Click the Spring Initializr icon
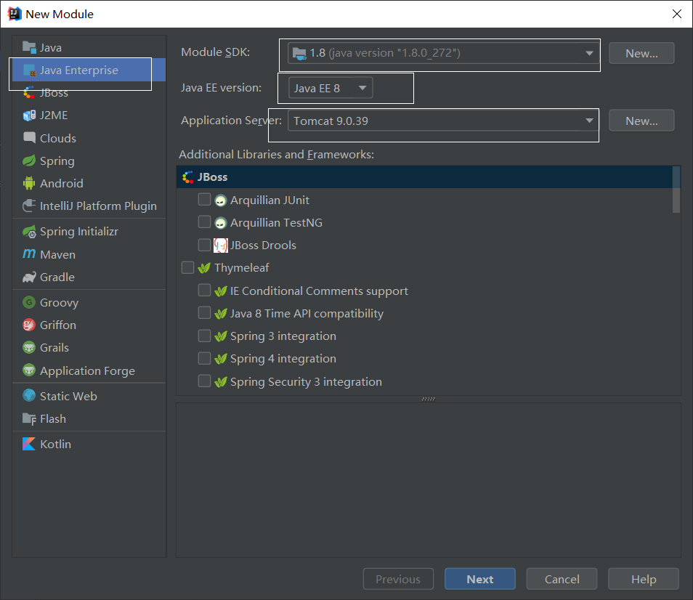Screen dimensions: 693x600 (29, 232)
